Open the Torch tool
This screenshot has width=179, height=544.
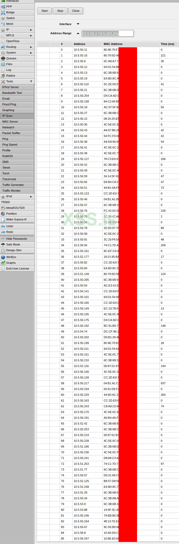click(17, 173)
